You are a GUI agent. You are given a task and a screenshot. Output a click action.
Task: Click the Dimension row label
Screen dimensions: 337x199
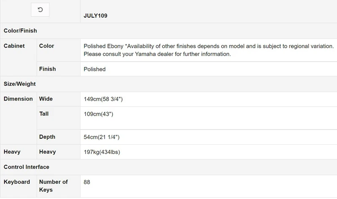point(18,99)
